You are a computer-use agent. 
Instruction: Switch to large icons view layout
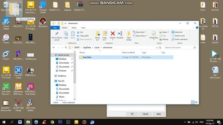(197, 102)
